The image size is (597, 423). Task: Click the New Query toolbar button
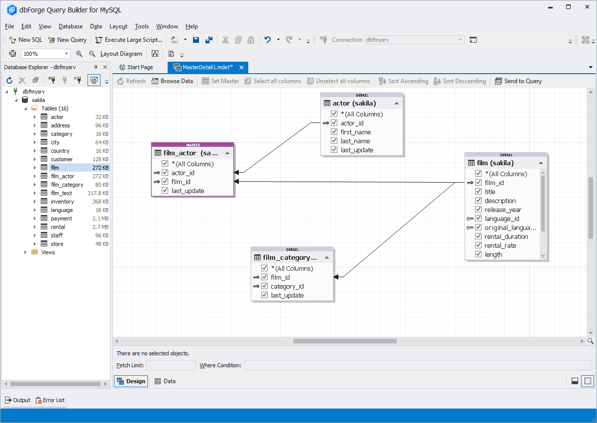coord(67,40)
